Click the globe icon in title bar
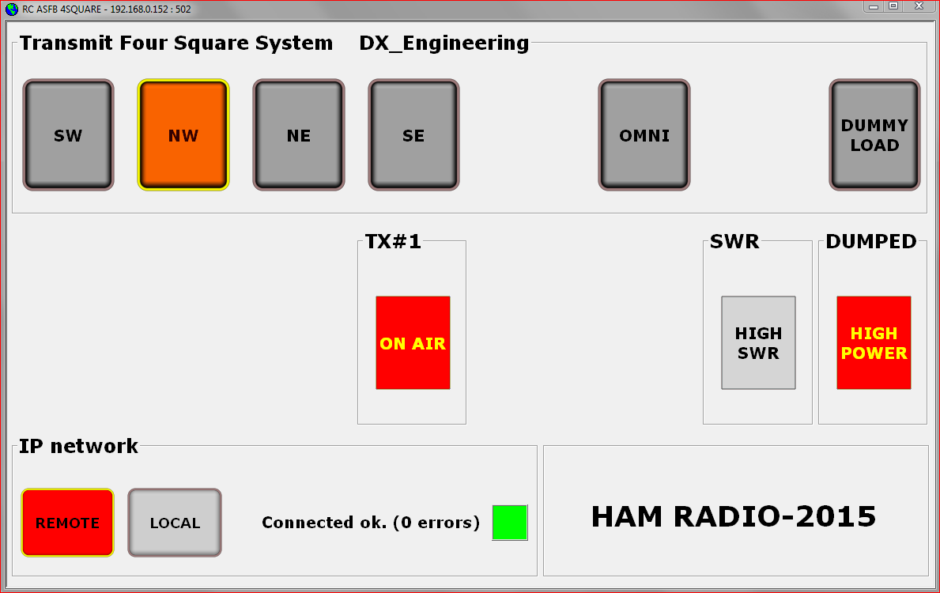The image size is (940, 593). coord(11,9)
